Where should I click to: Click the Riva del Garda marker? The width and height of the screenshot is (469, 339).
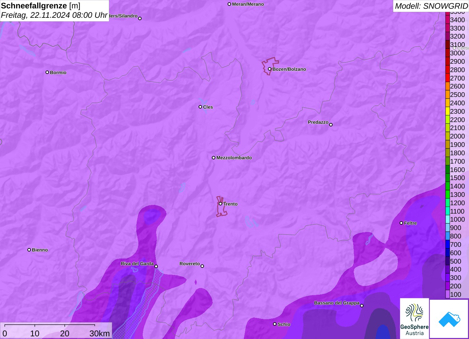coord(156,266)
